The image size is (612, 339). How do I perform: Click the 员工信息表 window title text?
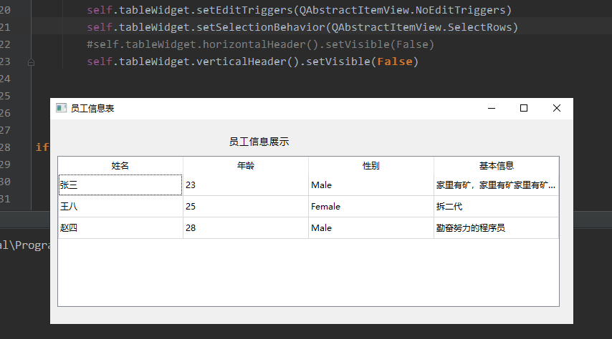(x=92, y=108)
